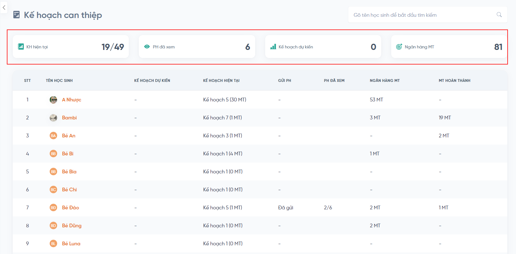Collapse sidebar using the back chevron
This screenshot has height=254, width=516.
pos(4,8)
